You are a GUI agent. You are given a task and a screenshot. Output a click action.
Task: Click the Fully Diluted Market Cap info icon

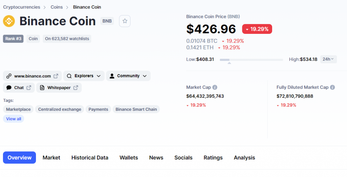tap(332, 87)
